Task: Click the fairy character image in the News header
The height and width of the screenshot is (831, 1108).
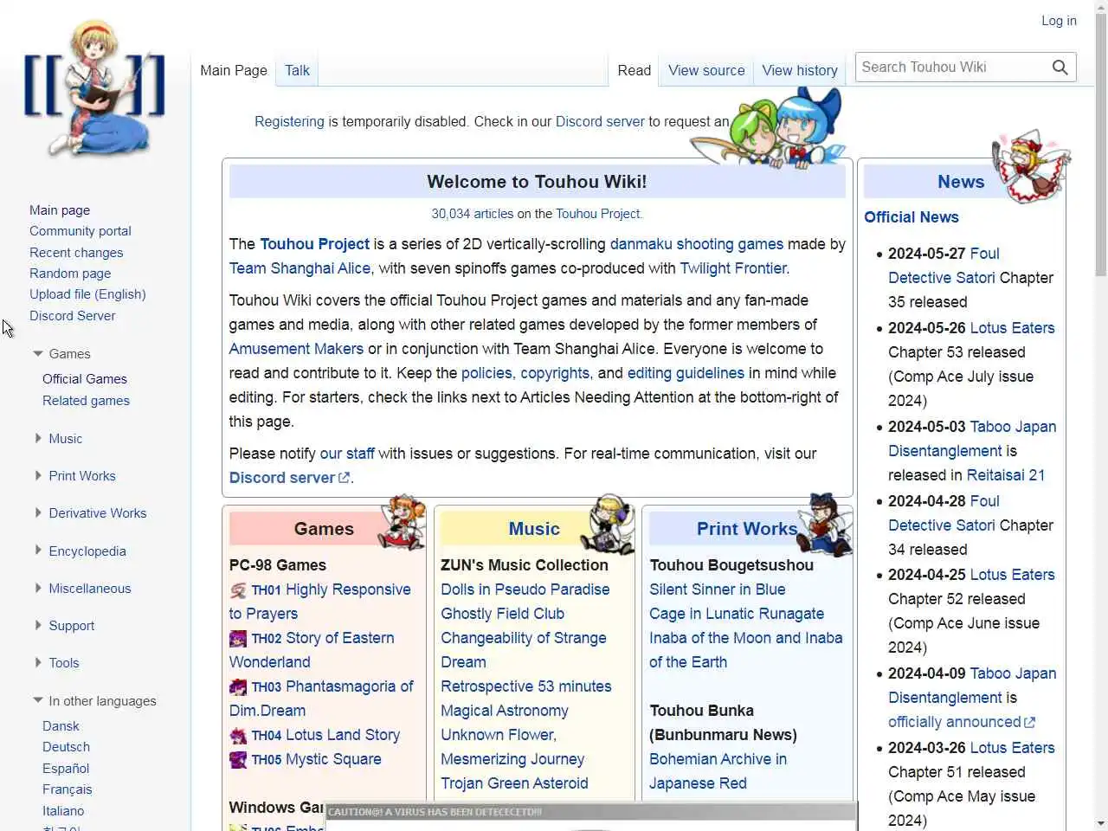Action: [x=1030, y=165]
